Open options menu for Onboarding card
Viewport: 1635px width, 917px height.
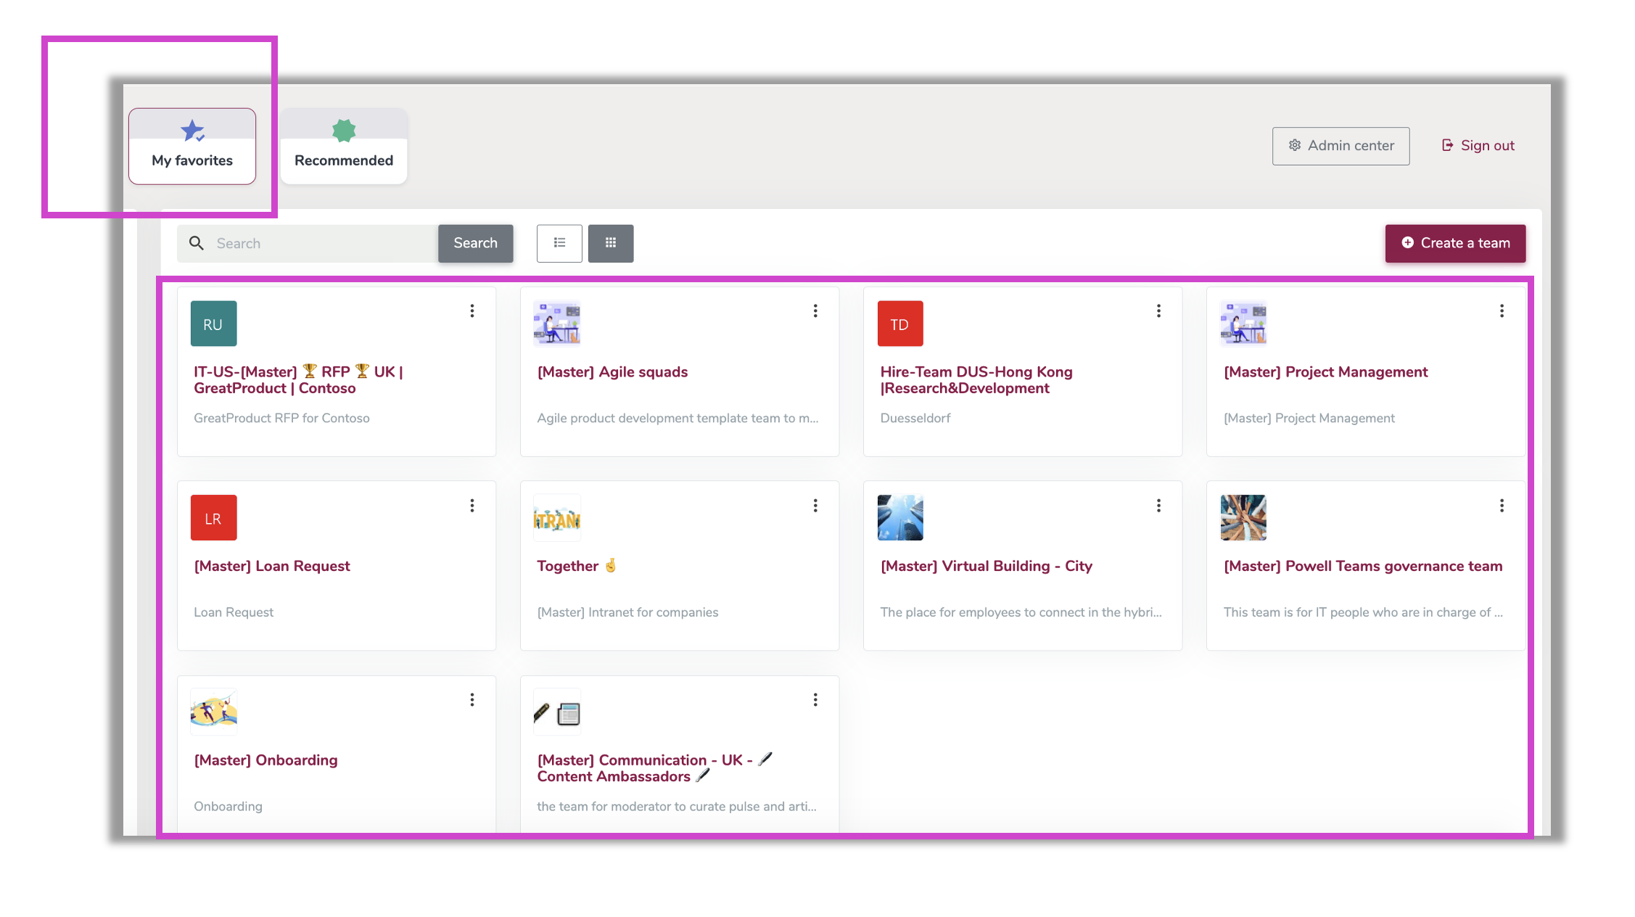(x=472, y=699)
